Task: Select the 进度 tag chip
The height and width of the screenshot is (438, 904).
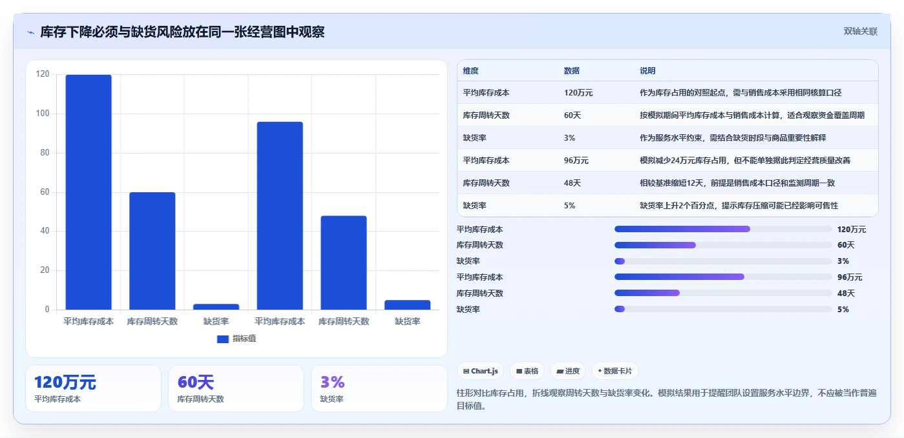Action: 568,371
